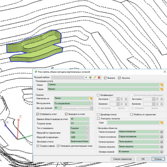Click pencil icon to edit current template

pos(95,77)
